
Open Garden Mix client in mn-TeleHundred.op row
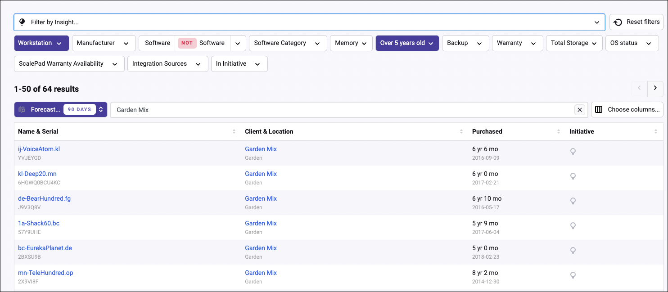click(261, 273)
